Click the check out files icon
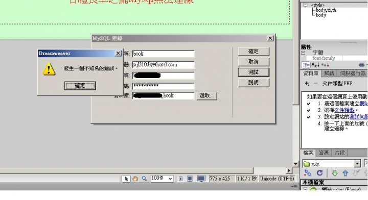The height and width of the screenshot is (200, 368). (x=356, y=173)
